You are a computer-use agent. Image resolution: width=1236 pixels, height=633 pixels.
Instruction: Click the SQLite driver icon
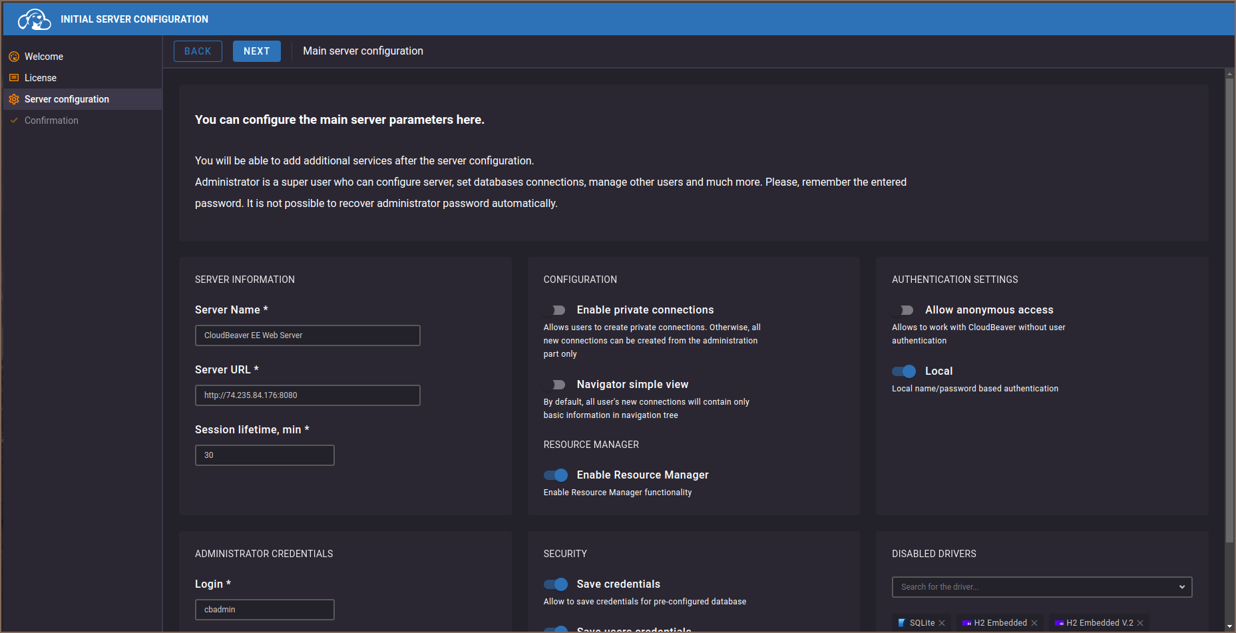point(902,623)
